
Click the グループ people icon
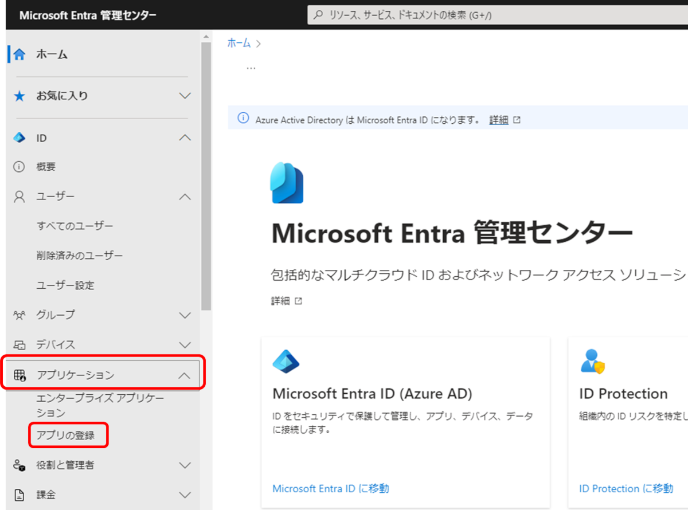19,315
